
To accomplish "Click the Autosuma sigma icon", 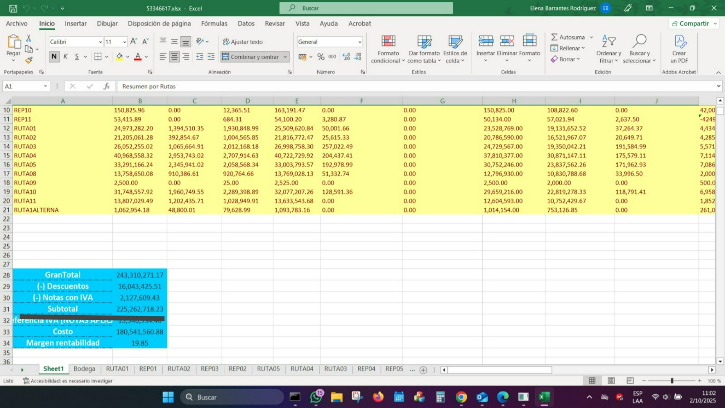I will pos(554,37).
